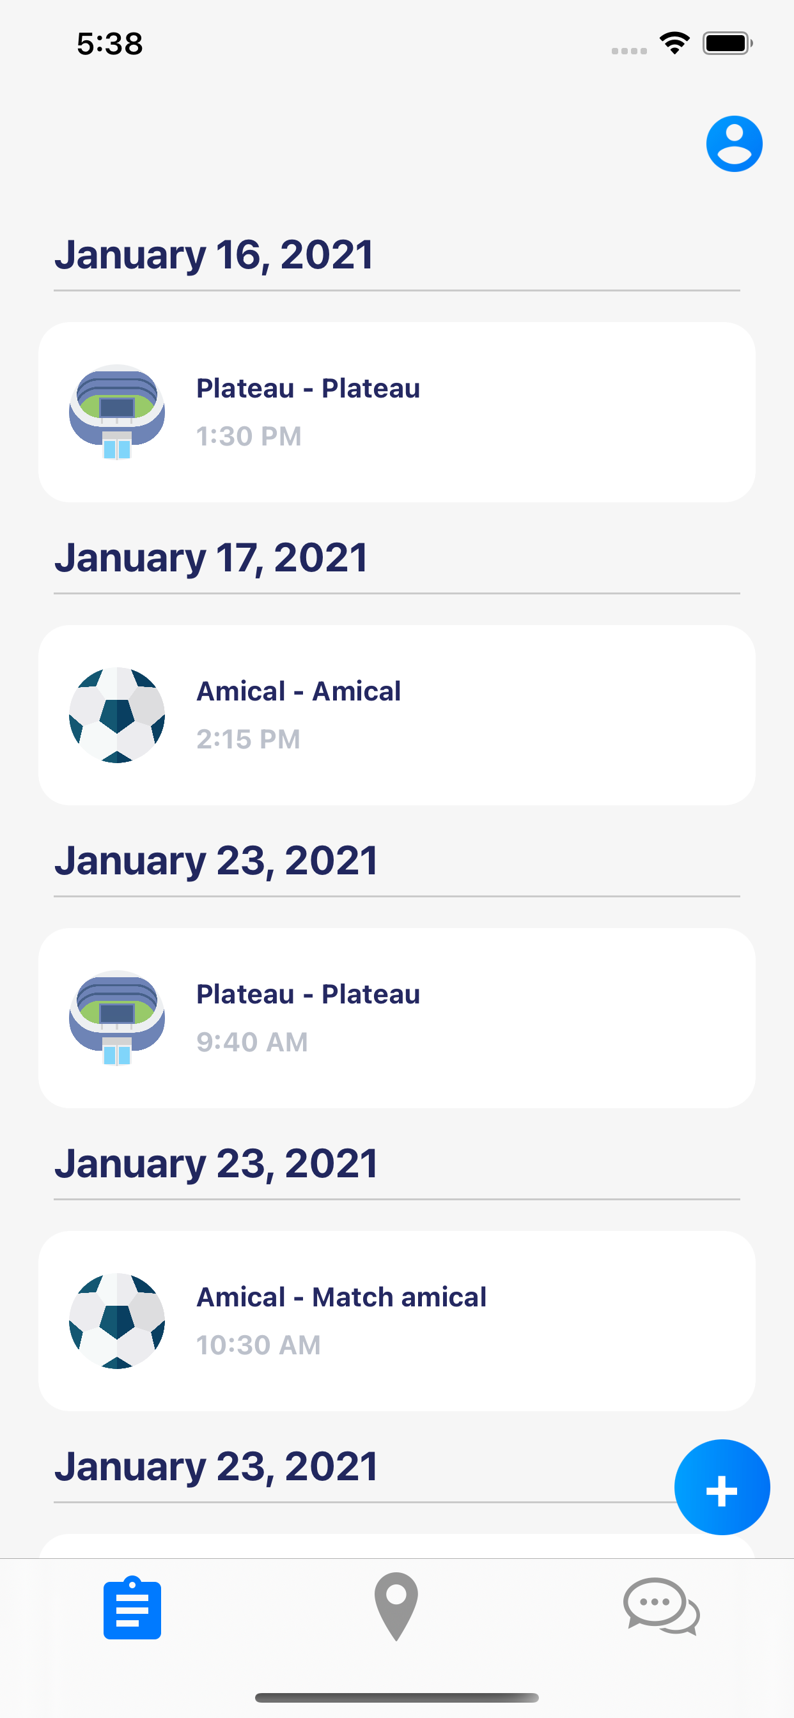Tap the battery status icon
794x1718 pixels.
[x=728, y=43]
